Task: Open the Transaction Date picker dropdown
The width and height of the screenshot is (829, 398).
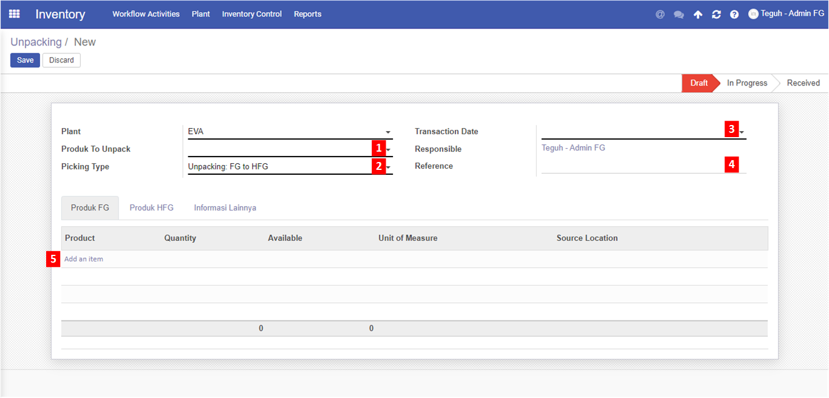Action: pos(742,132)
